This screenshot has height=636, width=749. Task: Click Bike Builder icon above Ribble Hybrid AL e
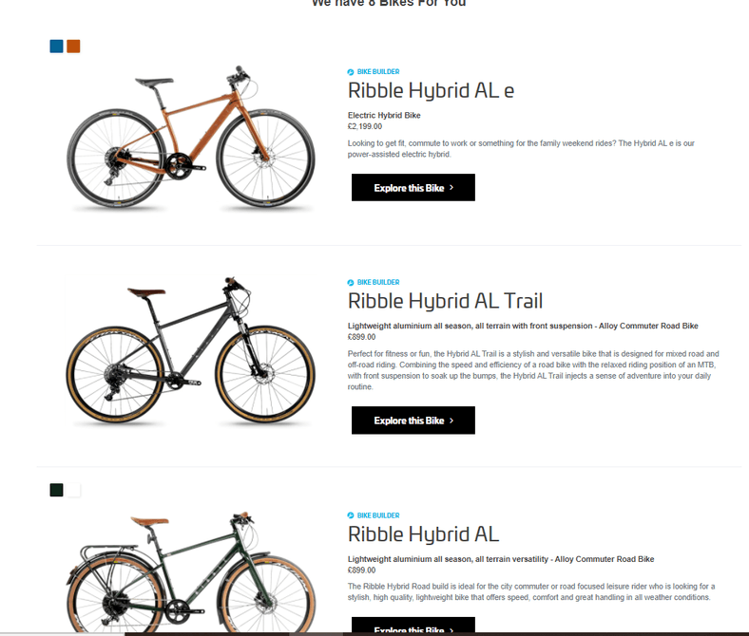[351, 72]
